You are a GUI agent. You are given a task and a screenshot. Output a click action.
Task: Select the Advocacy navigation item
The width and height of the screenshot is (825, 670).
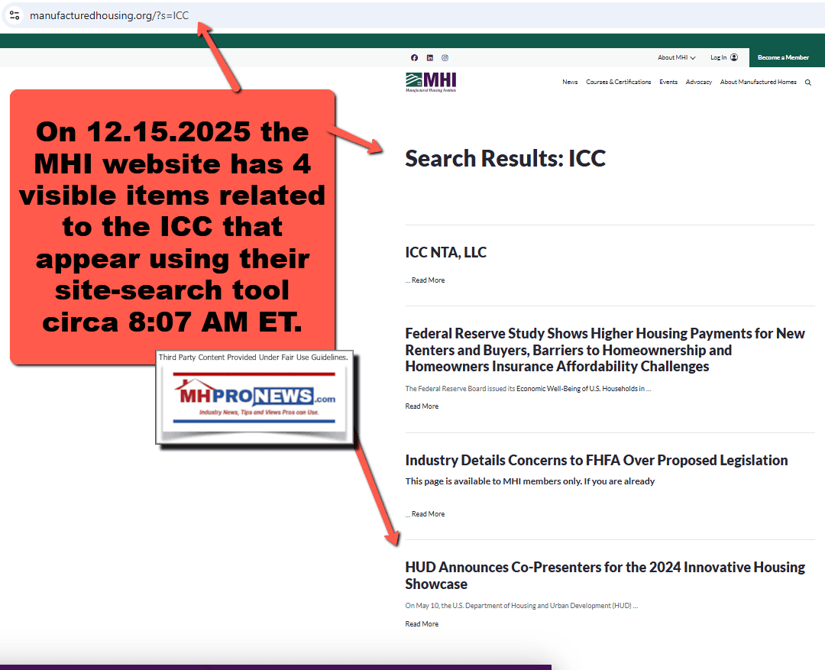tap(698, 83)
